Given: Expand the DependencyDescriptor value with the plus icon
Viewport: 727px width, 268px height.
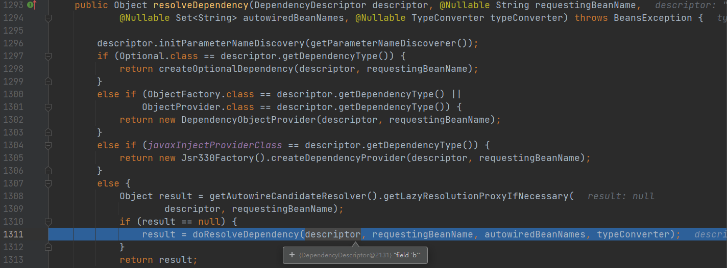Looking at the screenshot, I should (292, 255).
